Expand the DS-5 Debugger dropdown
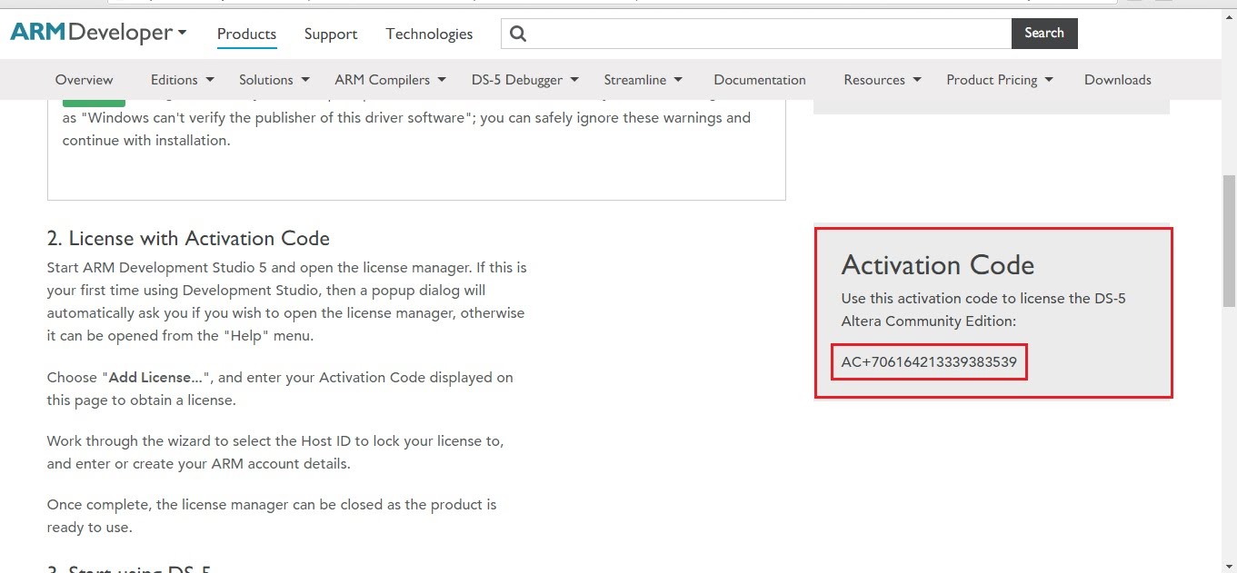 tap(525, 80)
